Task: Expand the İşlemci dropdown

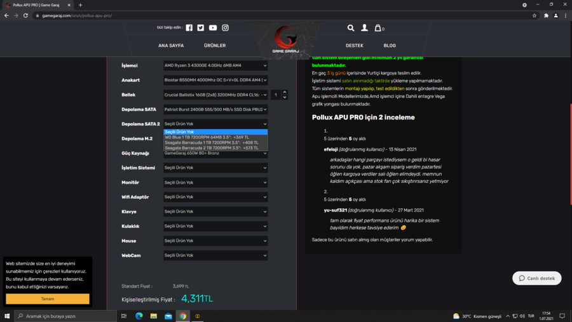Action: pos(215,65)
